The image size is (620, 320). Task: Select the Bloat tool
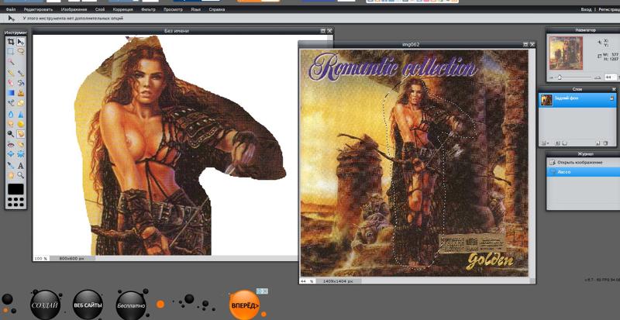[x=11, y=154]
